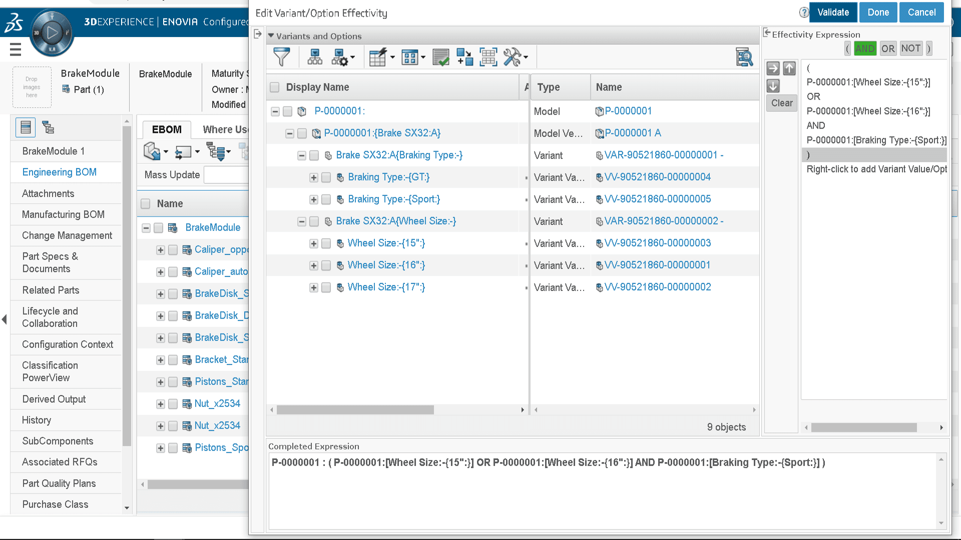Click the right-arrow insert button beside expression
Image resolution: width=961 pixels, height=540 pixels.
[x=773, y=68]
